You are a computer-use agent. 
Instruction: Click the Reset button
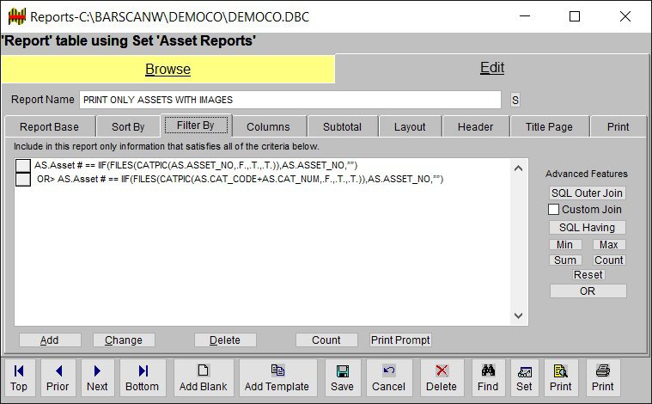click(588, 274)
